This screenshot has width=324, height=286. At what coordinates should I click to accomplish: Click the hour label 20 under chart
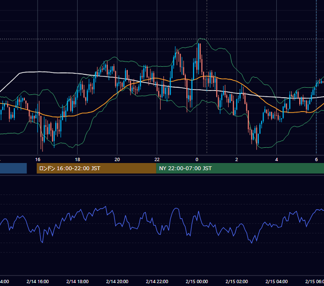(x=117, y=160)
